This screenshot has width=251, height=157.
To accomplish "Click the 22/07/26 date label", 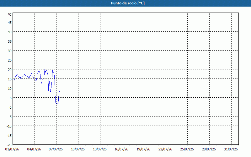I will pyautogui.click(x=165, y=149).
